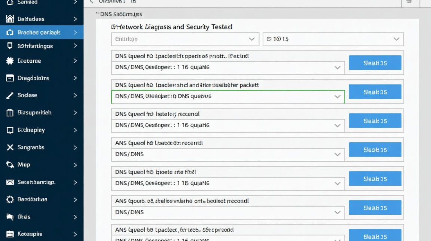The image size is (431, 241).
Task: Click the house icon beside Daltadees
Action: 10,19
